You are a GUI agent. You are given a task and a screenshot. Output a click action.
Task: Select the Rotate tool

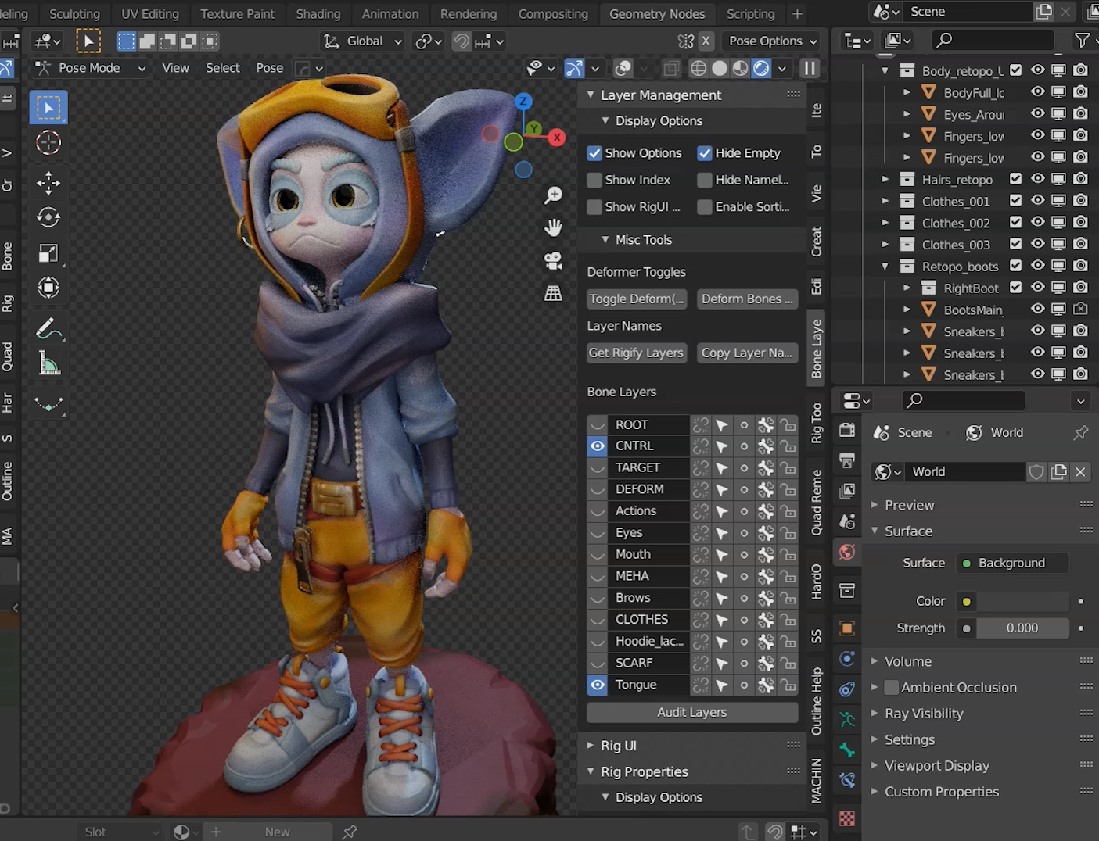(48, 217)
